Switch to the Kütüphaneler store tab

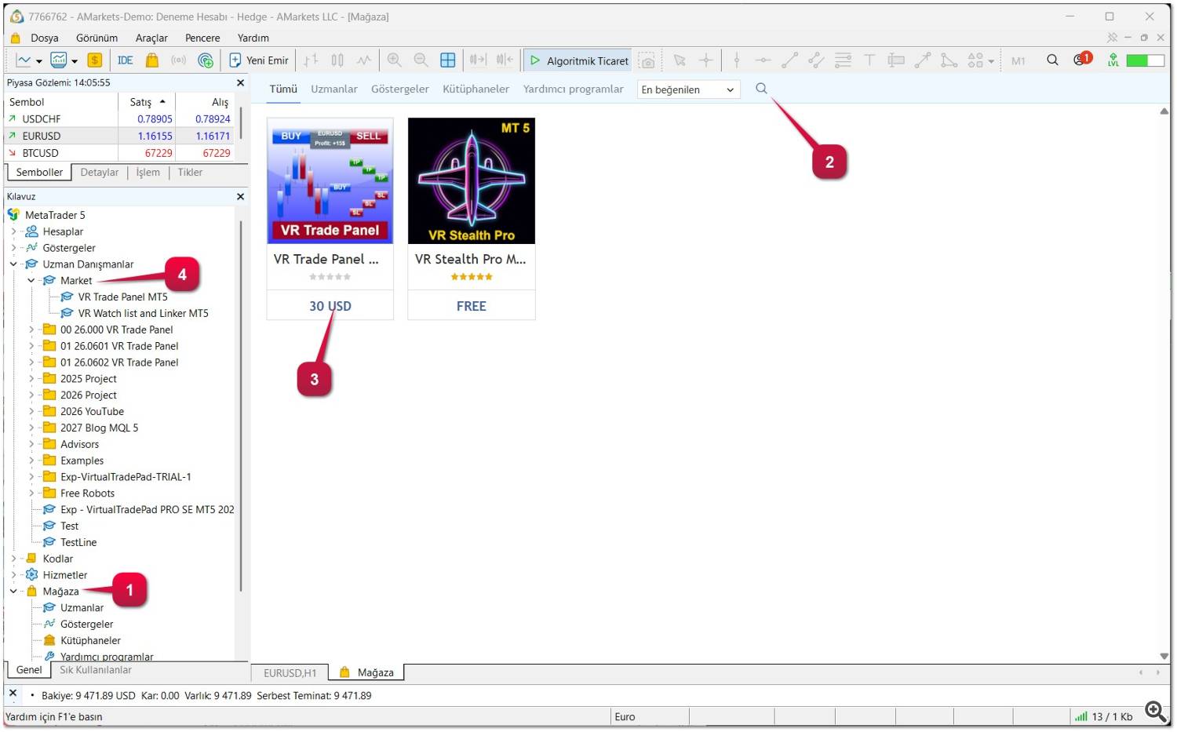[x=476, y=89]
